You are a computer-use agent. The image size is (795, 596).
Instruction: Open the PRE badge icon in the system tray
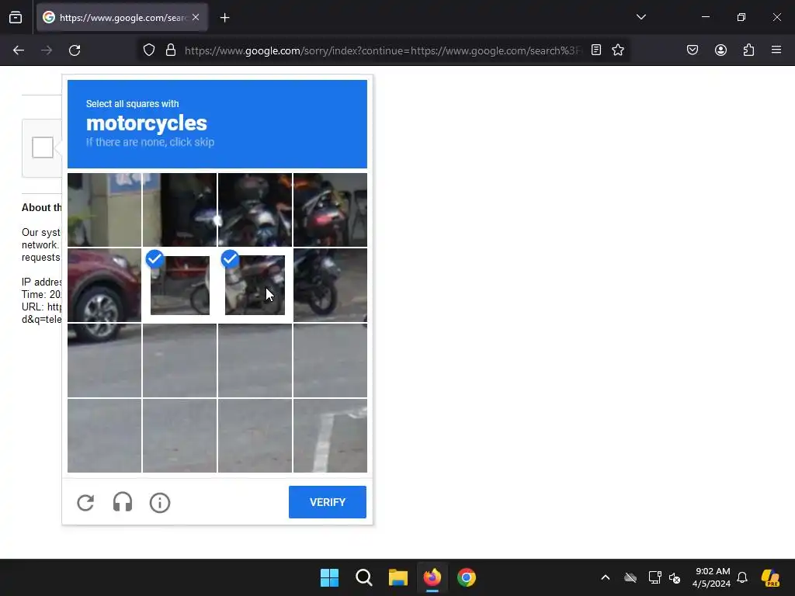(771, 577)
